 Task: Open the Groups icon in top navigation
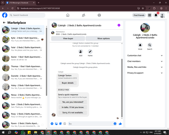tap(99, 15)
